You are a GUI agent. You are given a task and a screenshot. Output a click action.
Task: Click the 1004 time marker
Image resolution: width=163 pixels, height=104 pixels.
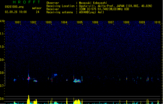pos(64,22)
